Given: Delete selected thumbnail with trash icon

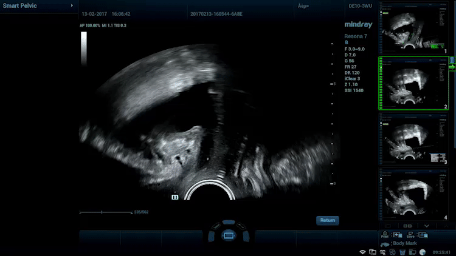Looking at the screenshot, I should pos(452,61).
